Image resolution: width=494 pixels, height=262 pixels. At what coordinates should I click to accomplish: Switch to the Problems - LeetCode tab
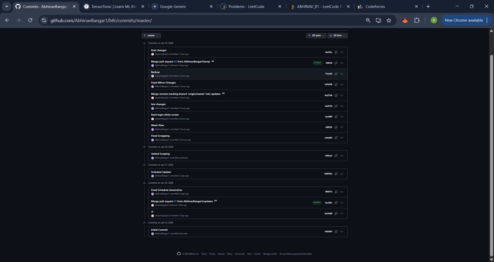pos(251,6)
